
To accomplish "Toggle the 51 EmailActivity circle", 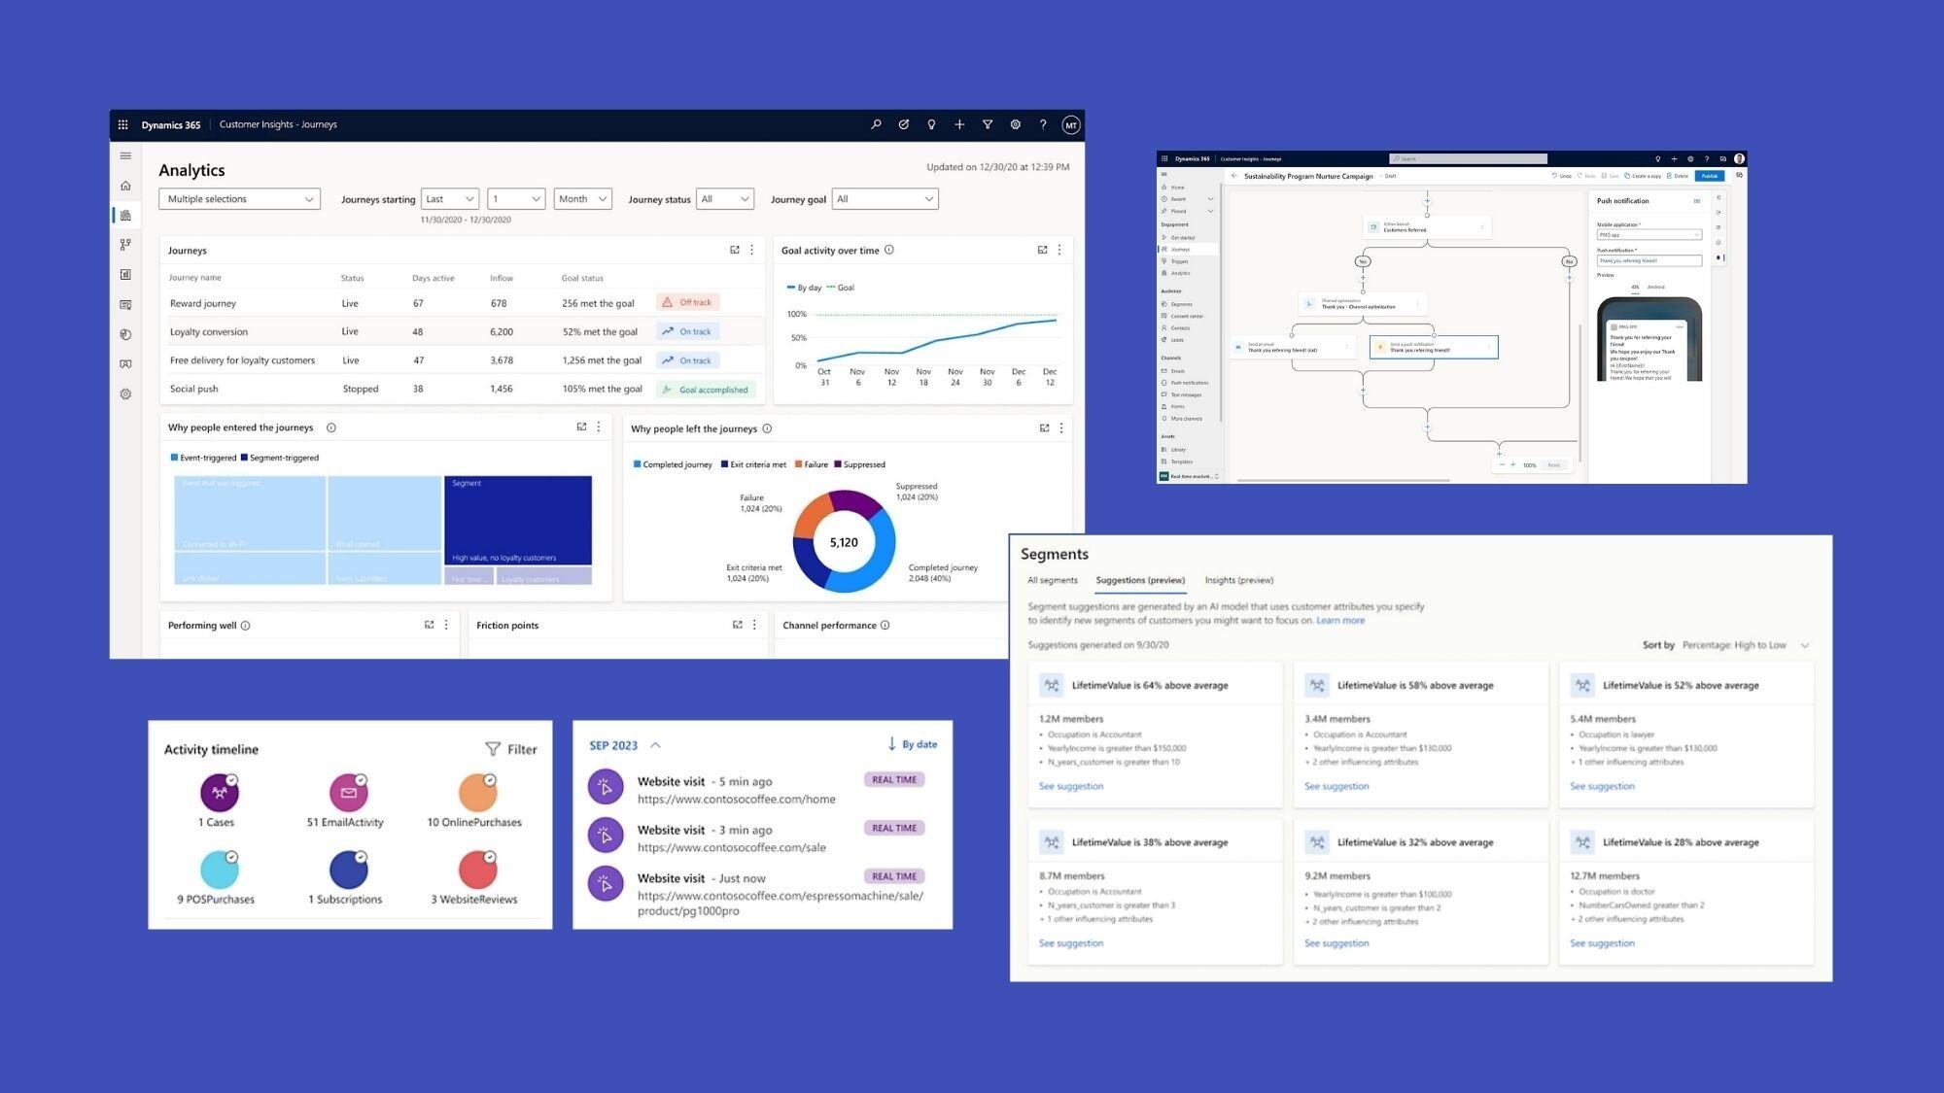I will [x=349, y=793].
